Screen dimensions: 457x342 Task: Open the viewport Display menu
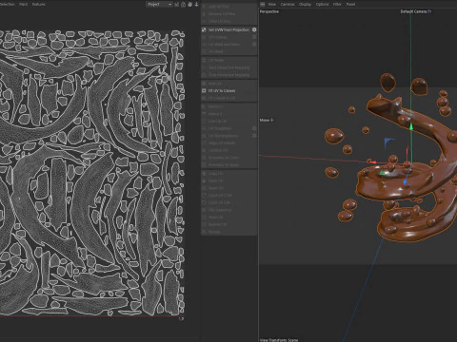tap(305, 5)
